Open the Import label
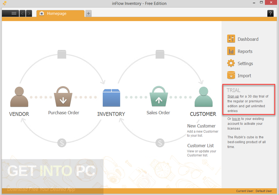279x195 pixels. tap(244, 76)
